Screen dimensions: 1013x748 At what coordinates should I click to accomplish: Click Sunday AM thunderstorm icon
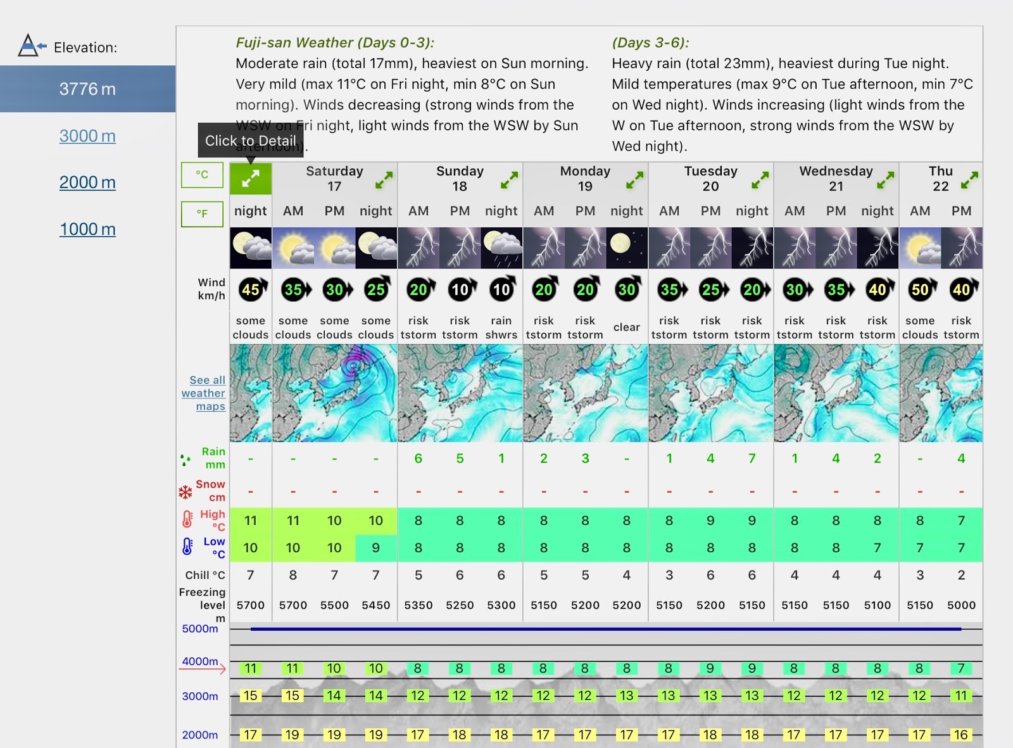(418, 248)
